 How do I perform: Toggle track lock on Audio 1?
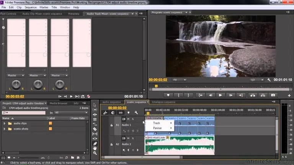(111, 125)
